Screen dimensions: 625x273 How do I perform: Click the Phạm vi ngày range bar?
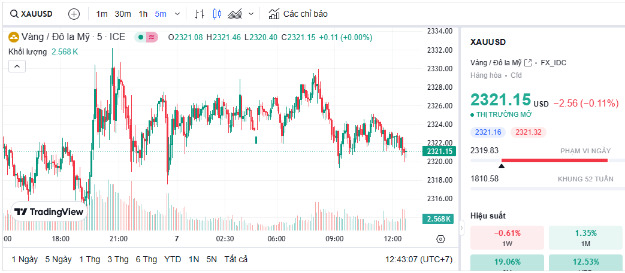[x=554, y=160]
